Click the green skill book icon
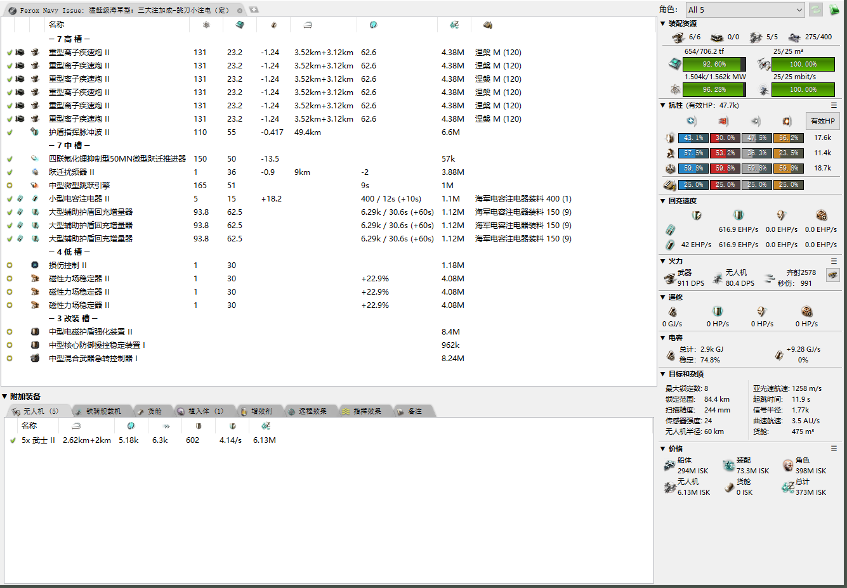The width and height of the screenshot is (847, 588). 834,10
